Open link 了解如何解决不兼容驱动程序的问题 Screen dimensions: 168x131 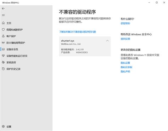point(78,32)
